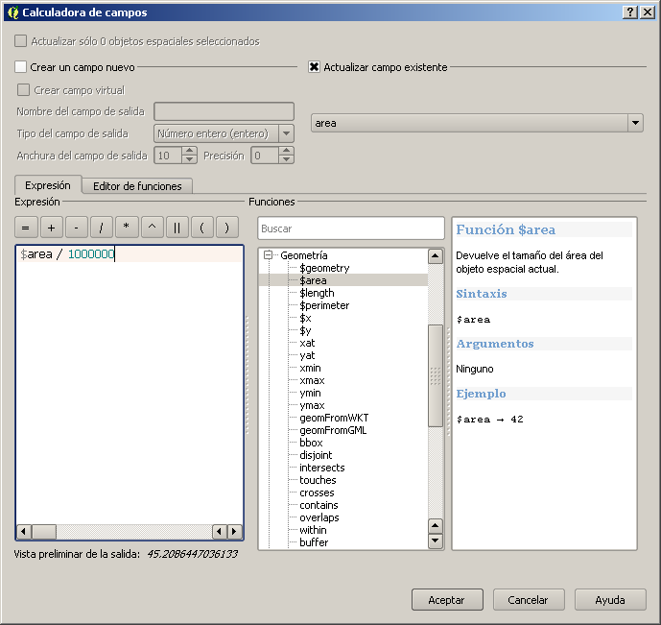The width and height of the screenshot is (661, 625).
Task: Decrease Anchura del campo de salida
Action: click(x=190, y=159)
